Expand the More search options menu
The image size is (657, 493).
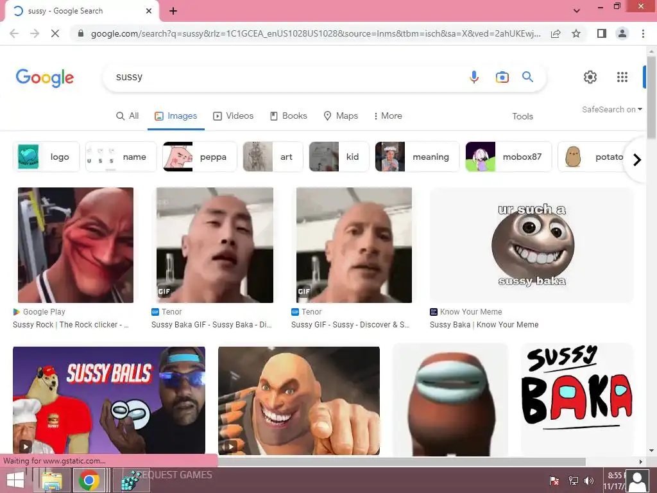[x=388, y=116]
